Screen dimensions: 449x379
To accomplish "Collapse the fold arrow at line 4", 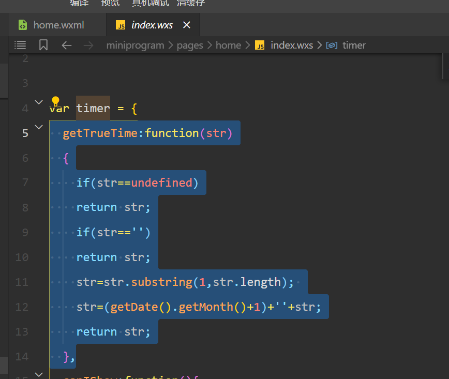I will [x=39, y=102].
